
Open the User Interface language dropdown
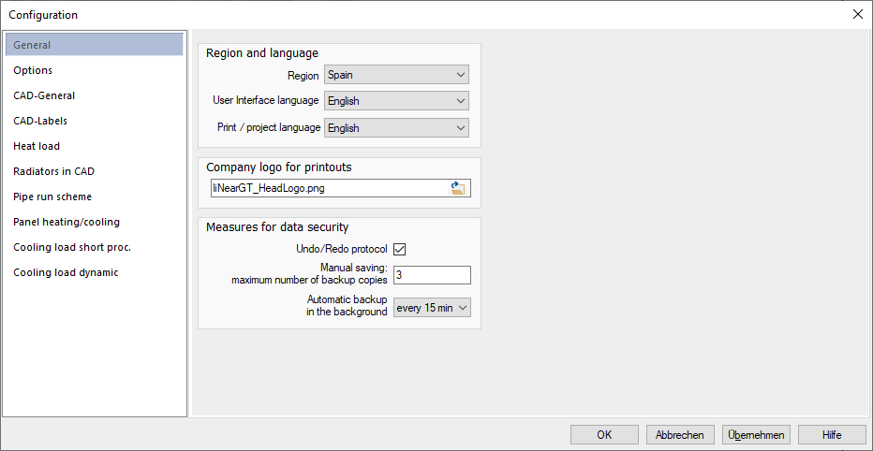pos(396,101)
